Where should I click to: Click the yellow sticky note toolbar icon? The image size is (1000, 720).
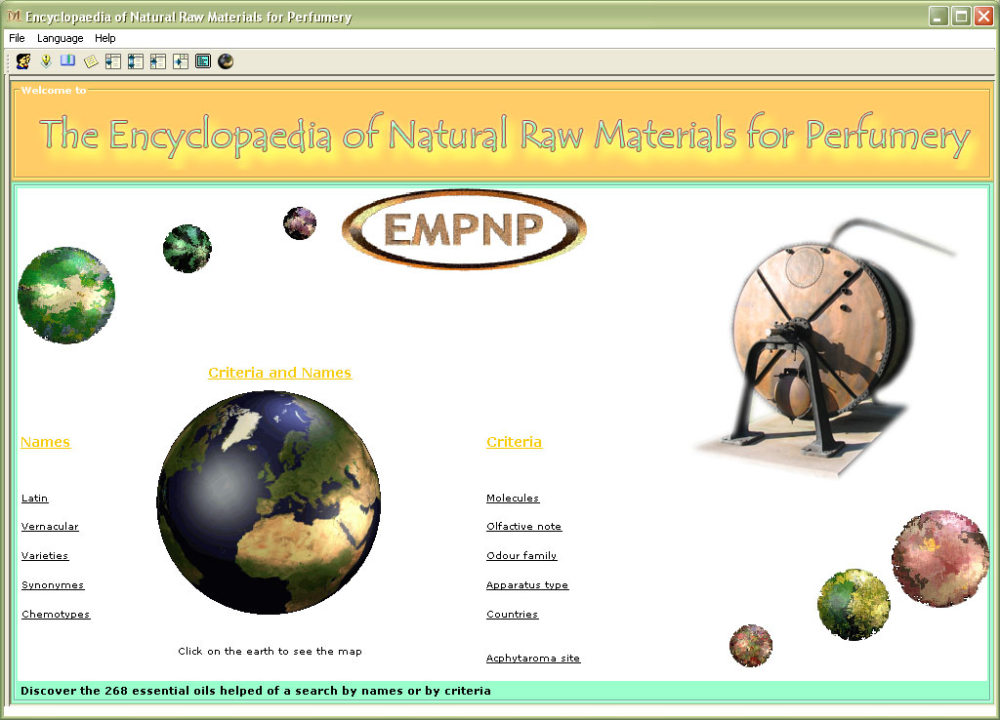(x=91, y=61)
